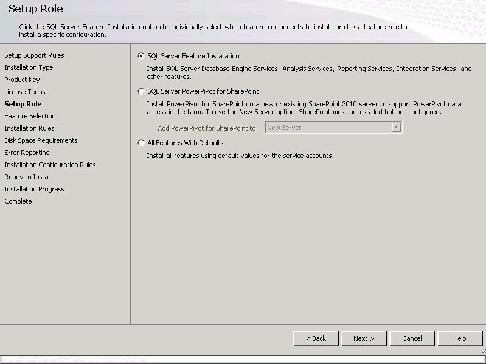
Task: Click the bold Setup Role step in sidebar
Action: click(23, 104)
